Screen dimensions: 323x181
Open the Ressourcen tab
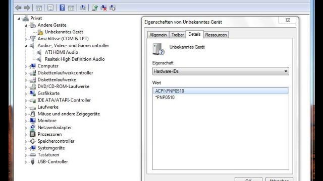point(216,35)
